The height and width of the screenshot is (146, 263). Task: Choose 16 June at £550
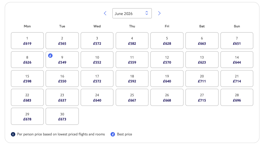[x=62, y=79]
